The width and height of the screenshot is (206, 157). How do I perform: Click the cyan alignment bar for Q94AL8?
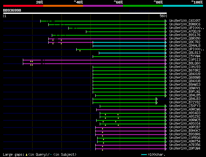129,46
